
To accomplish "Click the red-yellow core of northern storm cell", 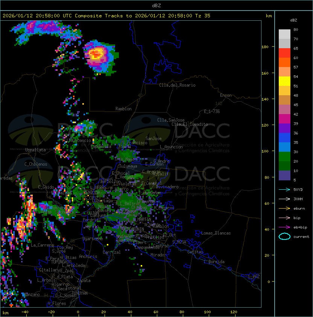I will coord(96,54).
